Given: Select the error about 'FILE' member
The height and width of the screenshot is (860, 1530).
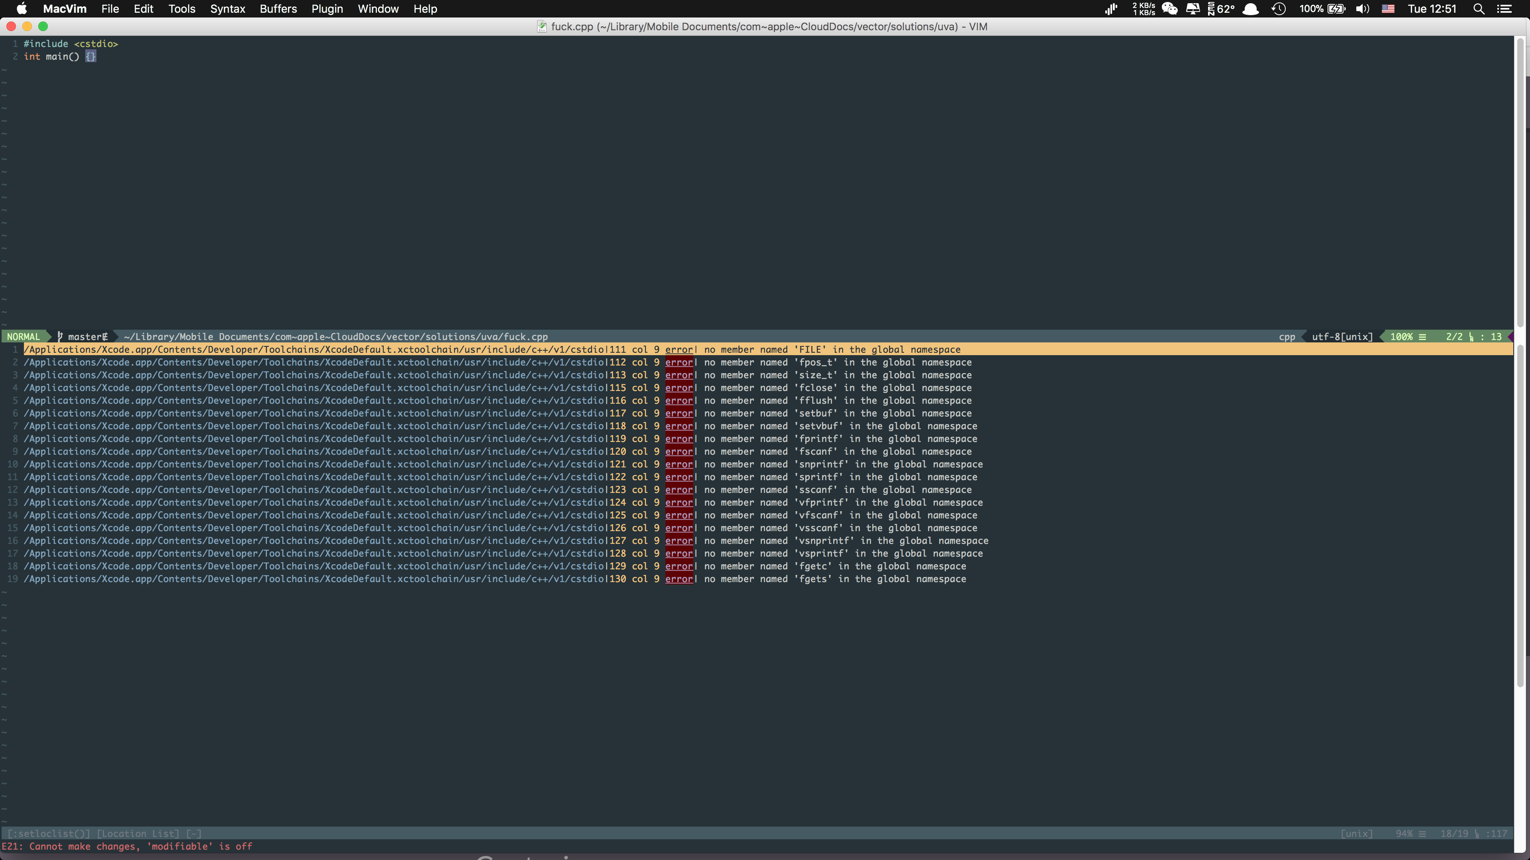Looking at the screenshot, I should point(768,350).
